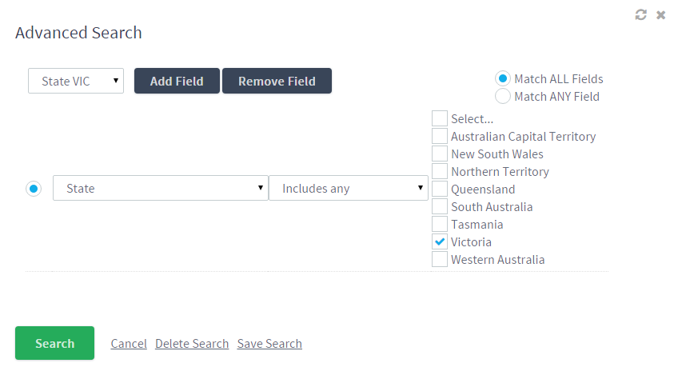Click the Cancel link
Viewport: 674px width, 371px height.
coord(129,344)
